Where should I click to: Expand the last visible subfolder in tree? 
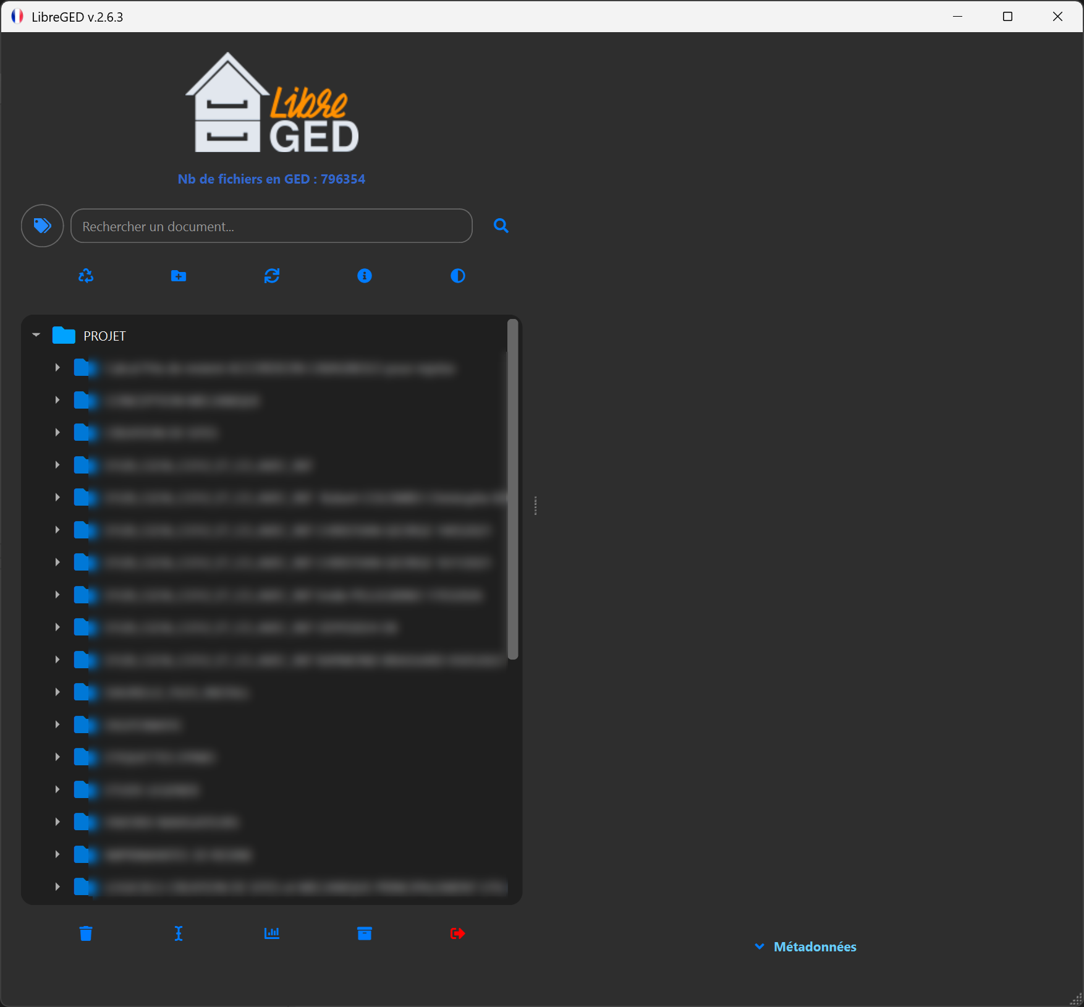coord(57,886)
